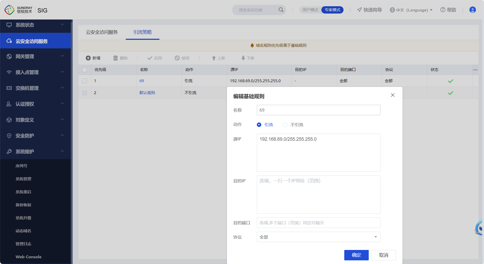
Task: Expand the 对象定义 menu chevron
Action: (x=62, y=119)
